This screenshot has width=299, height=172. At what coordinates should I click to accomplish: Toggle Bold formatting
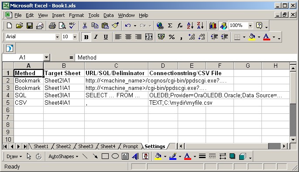86,37
